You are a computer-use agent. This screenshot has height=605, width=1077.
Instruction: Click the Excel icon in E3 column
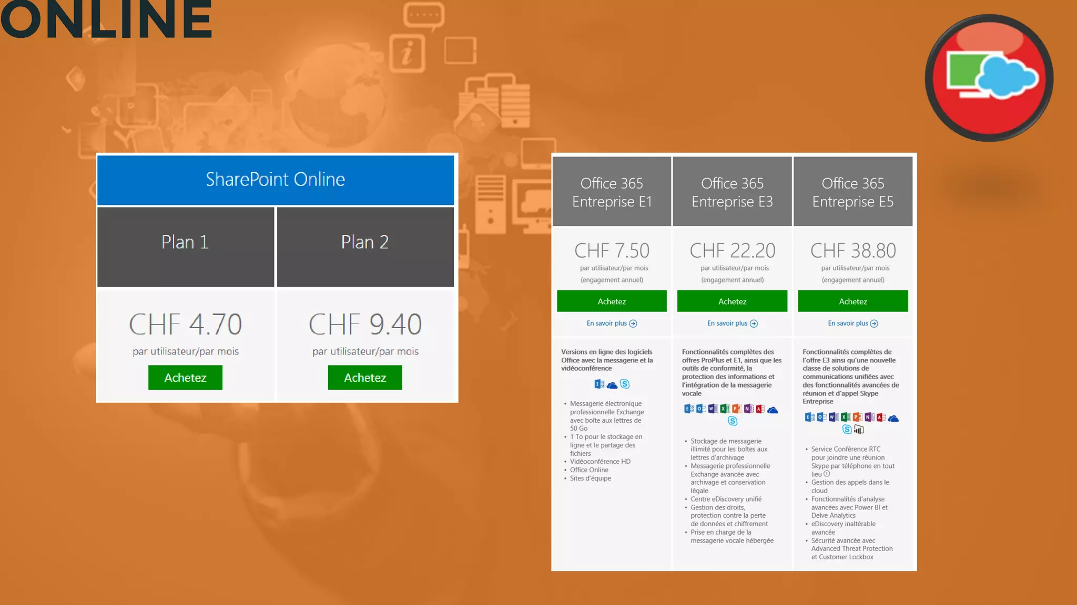tap(725, 409)
